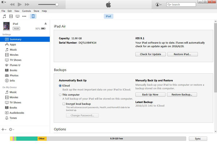Screen dimensions: 217x144
Task: Click the Back Up Now button
Action: [x=150, y=94]
